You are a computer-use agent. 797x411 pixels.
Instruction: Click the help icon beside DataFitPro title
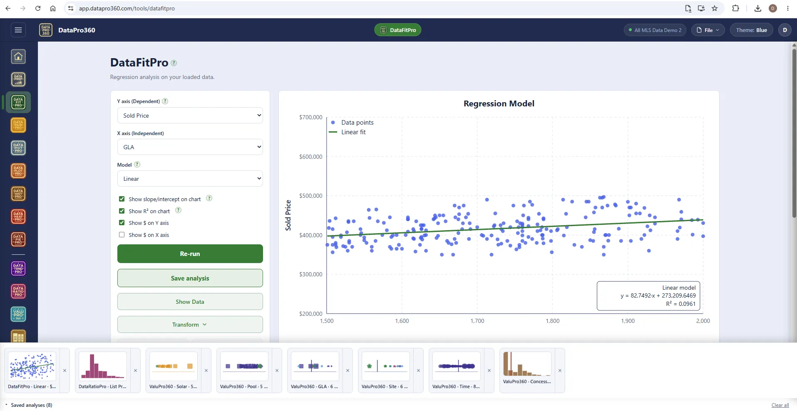click(x=174, y=63)
